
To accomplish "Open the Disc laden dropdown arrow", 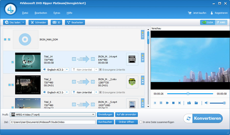I will pos(23,22).
